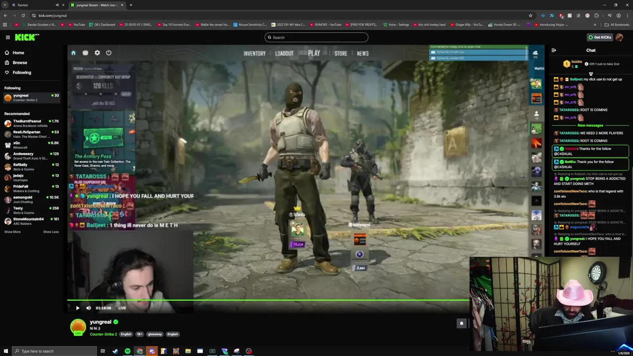Open the Kick hamburger sidebar menu
This screenshot has width=633, height=356.
(x=8, y=38)
